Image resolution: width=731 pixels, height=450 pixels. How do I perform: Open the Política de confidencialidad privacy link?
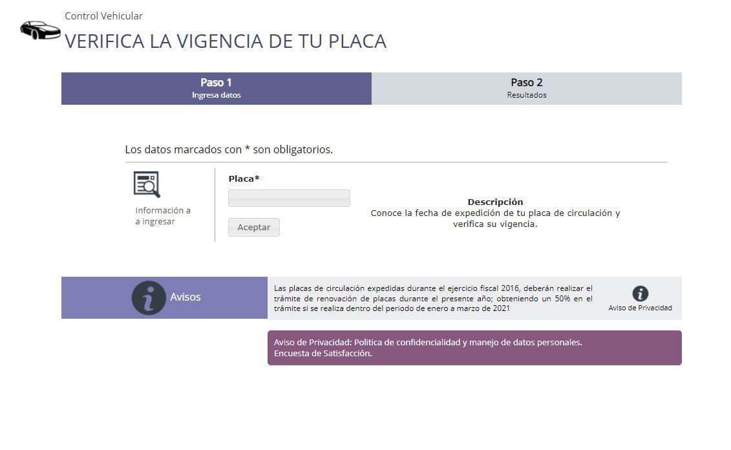point(428,343)
